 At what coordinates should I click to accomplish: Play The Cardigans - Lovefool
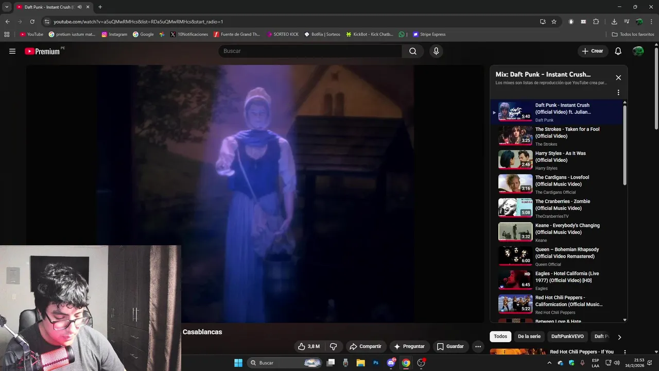(x=557, y=184)
